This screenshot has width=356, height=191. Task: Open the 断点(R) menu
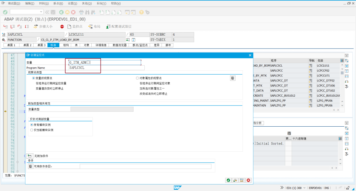pyautogui.click(x=58, y=3)
